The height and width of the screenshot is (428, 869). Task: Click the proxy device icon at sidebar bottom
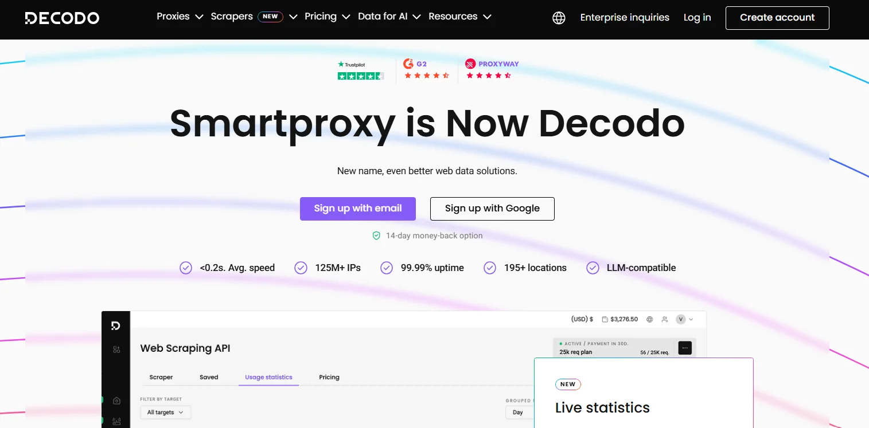[x=116, y=421]
